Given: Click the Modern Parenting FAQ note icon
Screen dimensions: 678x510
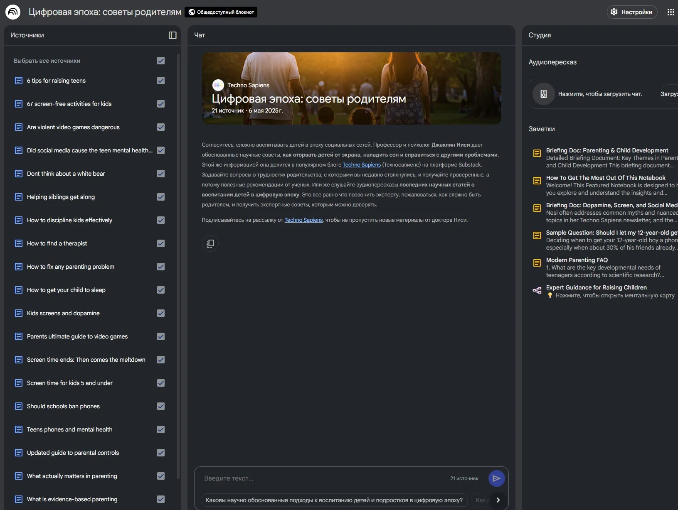Looking at the screenshot, I should pos(537,263).
